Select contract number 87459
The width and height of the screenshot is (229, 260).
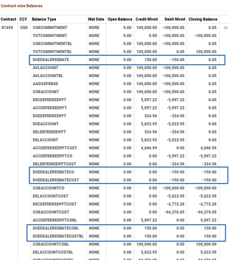[x=7, y=28]
